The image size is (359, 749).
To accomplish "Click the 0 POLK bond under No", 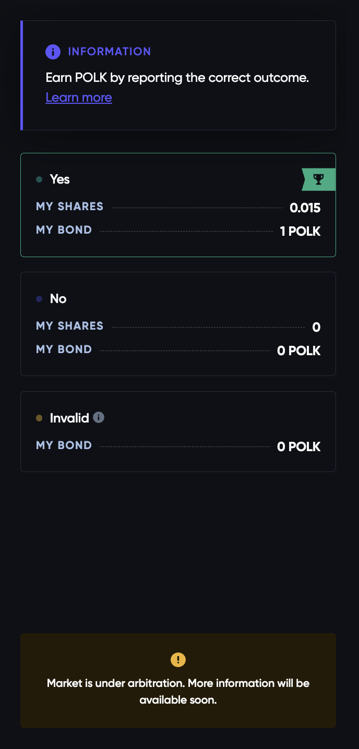I will click(298, 351).
